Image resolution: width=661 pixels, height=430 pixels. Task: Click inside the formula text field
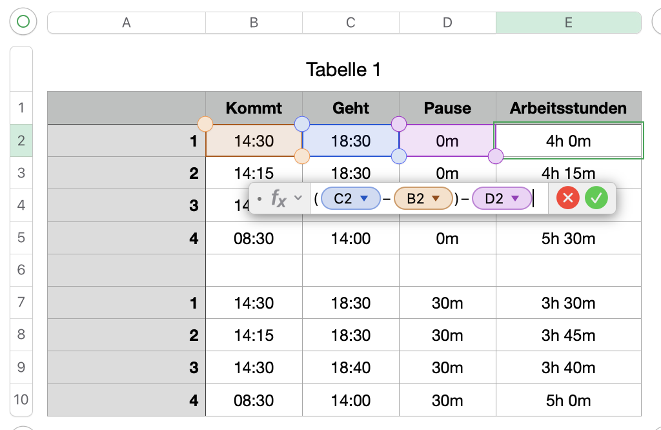540,199
